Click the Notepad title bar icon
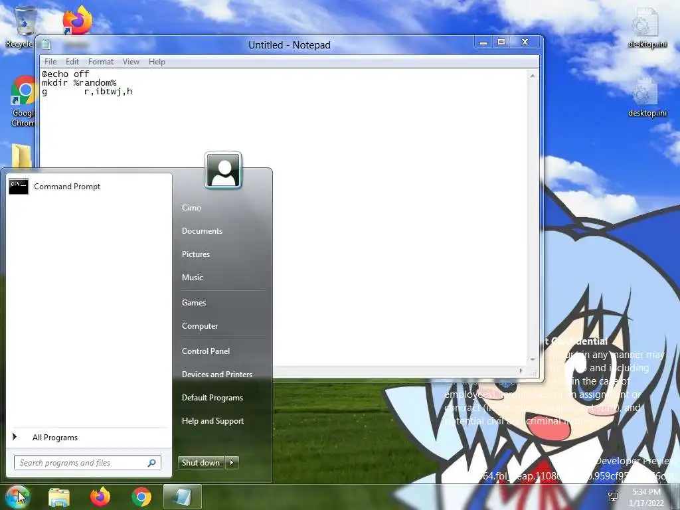The image size is (680, 510). click(x=46, y=44)
